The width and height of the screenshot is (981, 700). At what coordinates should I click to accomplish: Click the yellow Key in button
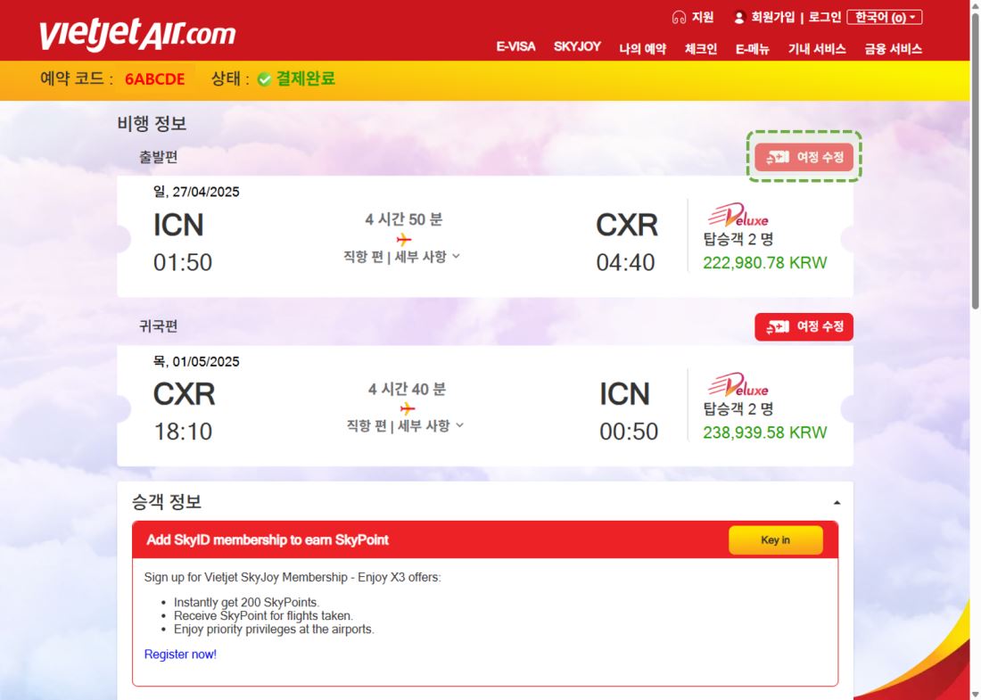tap(776, 539)
